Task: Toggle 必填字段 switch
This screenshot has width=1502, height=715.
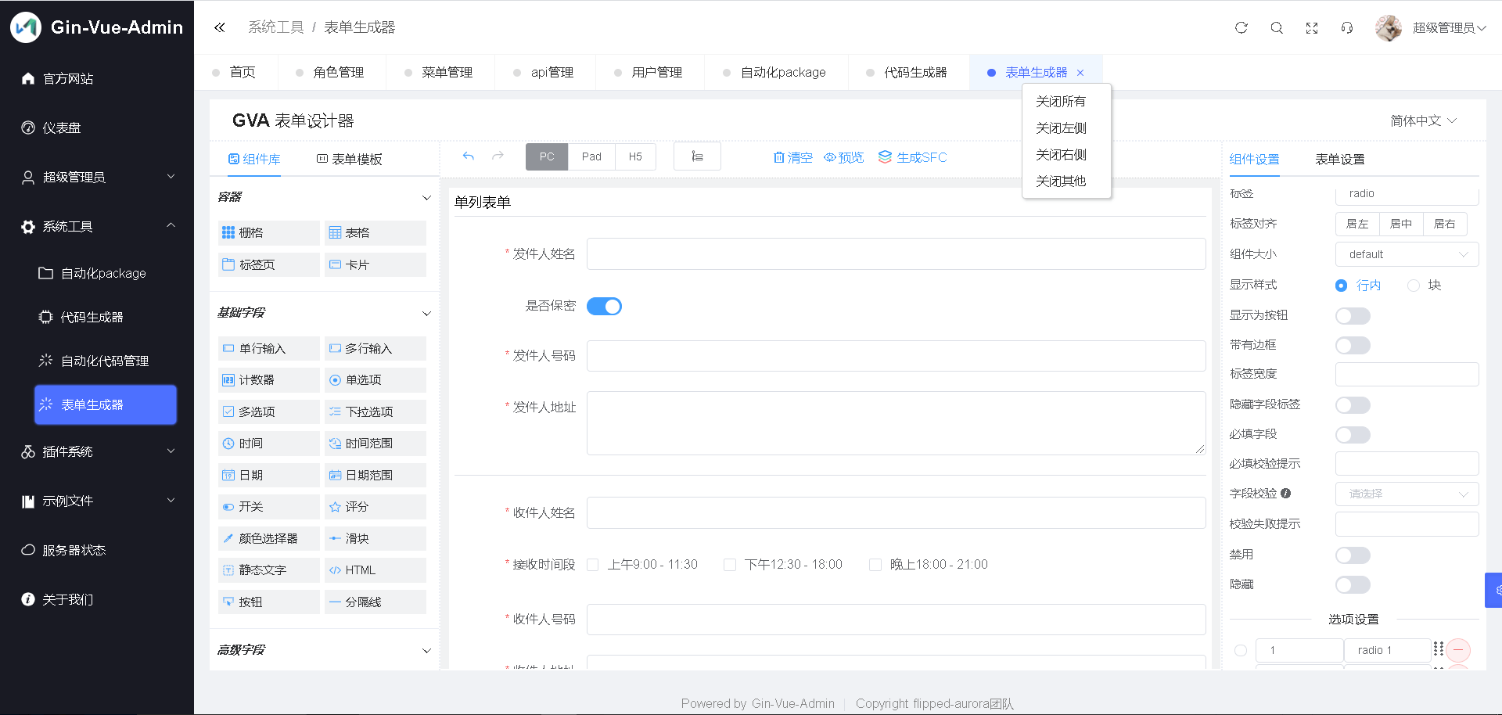Action: pyautogui.click(x=1353, y=434)
